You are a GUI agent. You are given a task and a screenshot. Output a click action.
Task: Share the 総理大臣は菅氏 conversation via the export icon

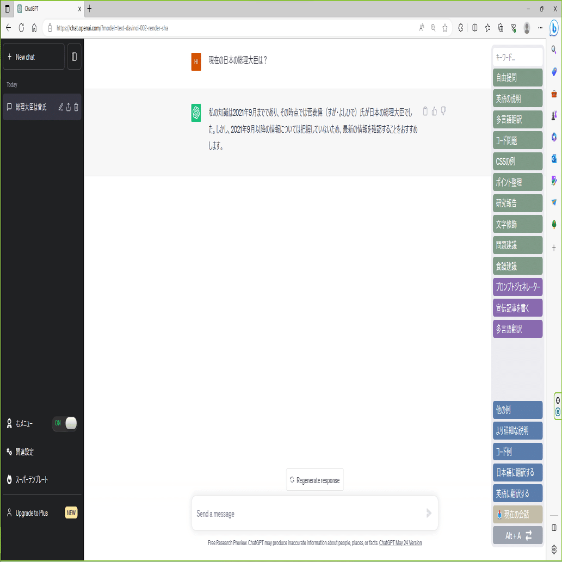[x=69, y=107]
